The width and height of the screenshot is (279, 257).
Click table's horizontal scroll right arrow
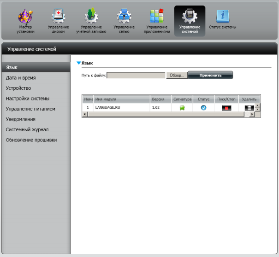point(252,114)
